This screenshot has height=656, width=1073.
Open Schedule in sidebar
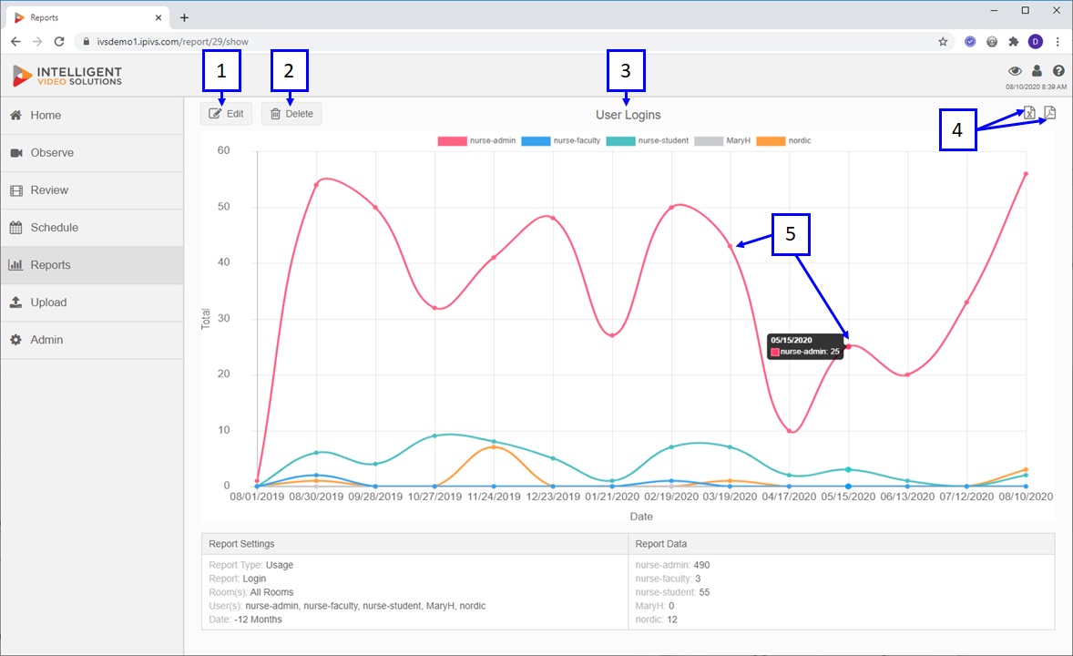click(92, 228)
